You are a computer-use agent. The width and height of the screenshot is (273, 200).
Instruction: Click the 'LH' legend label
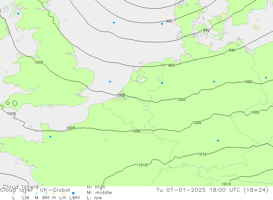[63, 198]
